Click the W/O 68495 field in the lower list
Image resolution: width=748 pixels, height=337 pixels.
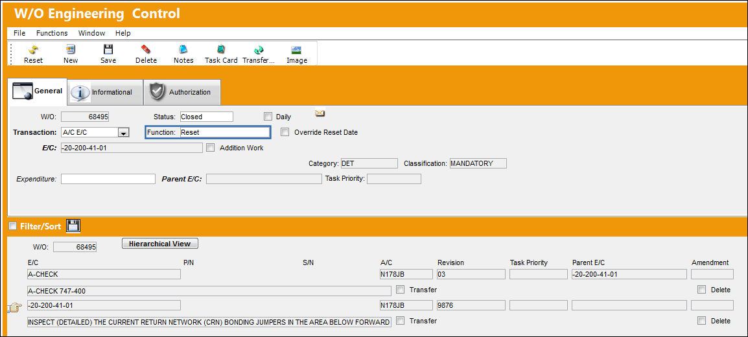point(75,247)
